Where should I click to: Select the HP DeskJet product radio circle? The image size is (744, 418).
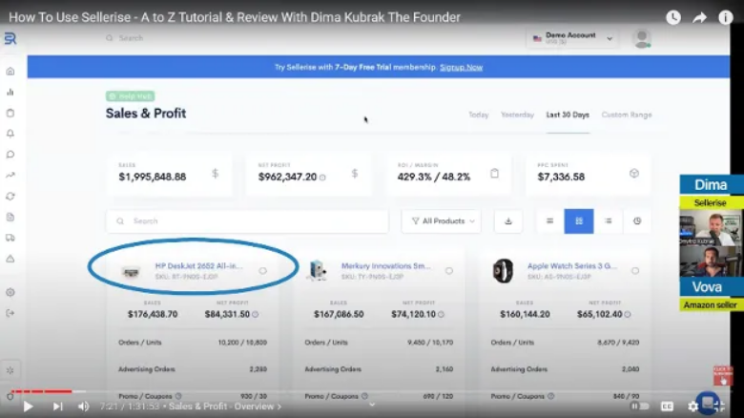(262, 271)
